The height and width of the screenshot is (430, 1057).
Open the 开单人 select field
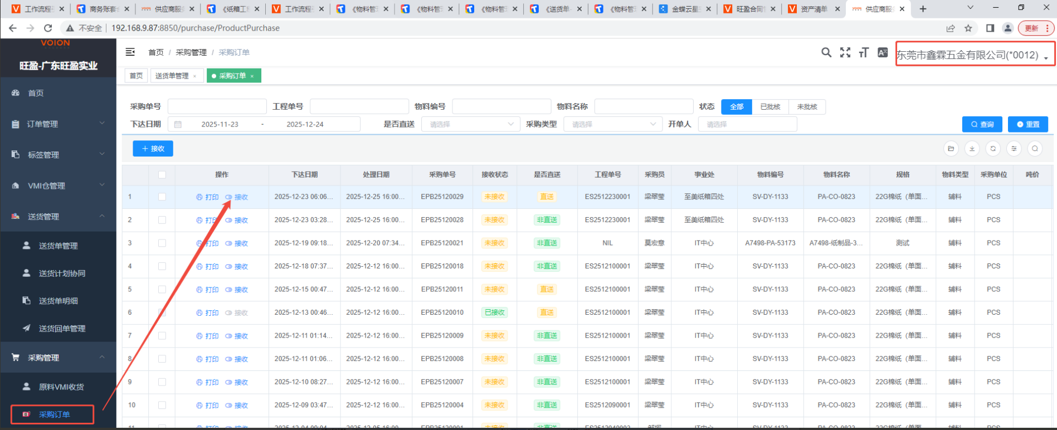[x=747, y=124]
